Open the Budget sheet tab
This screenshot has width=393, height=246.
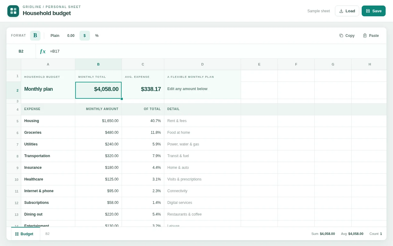[26, 234]
